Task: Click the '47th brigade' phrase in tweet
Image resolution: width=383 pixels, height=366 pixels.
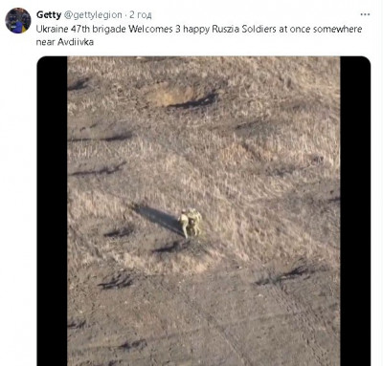Action: pos(99,29)
